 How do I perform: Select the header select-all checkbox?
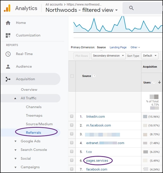point(72,76)
